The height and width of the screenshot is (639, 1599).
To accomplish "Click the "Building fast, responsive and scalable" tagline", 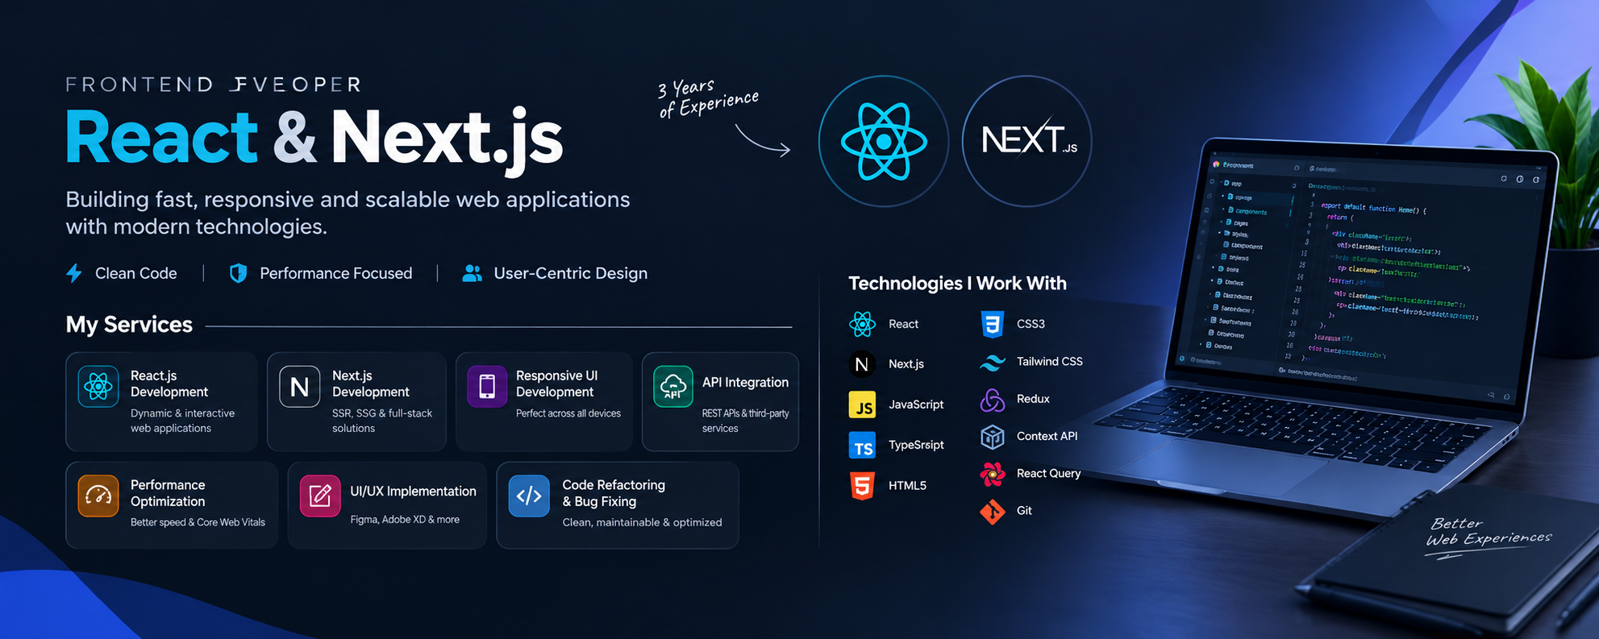I will tap(348, 213).
